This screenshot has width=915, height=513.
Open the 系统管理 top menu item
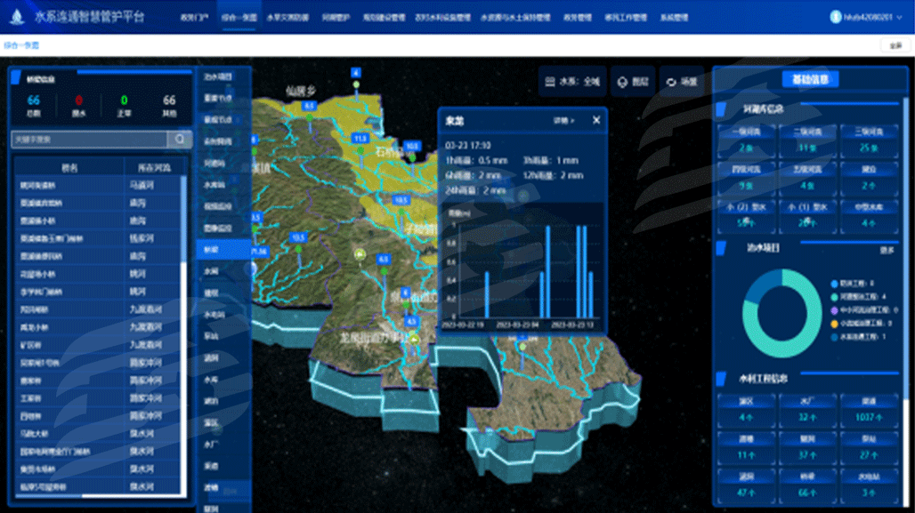coord(674,17)
